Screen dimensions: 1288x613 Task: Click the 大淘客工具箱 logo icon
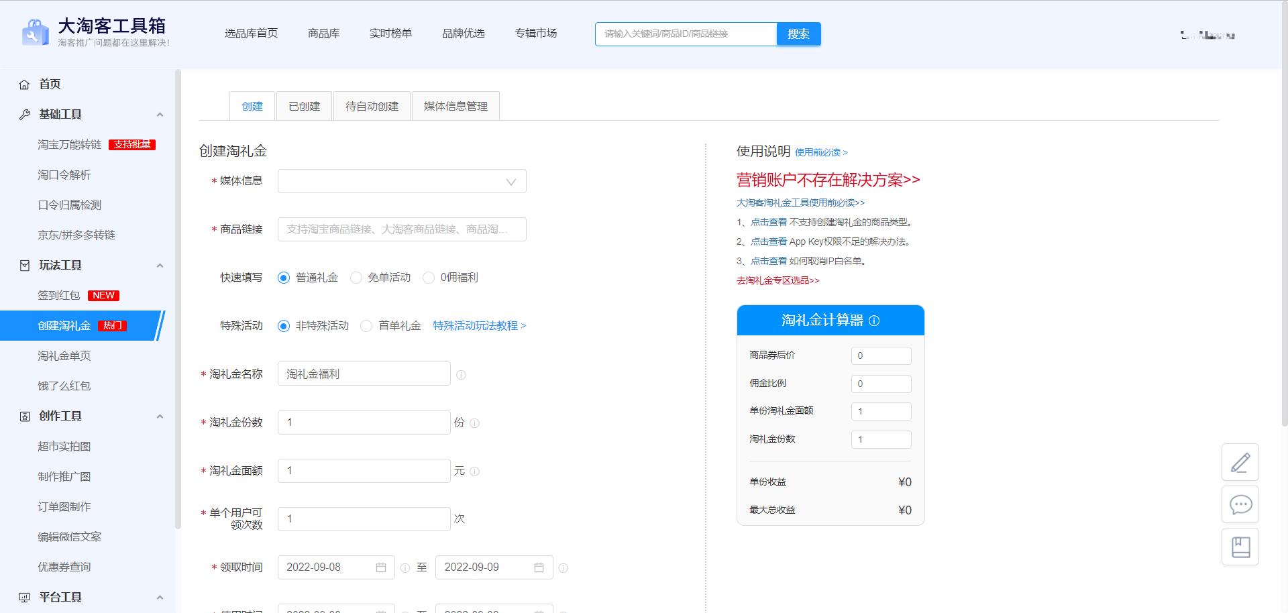35,32
